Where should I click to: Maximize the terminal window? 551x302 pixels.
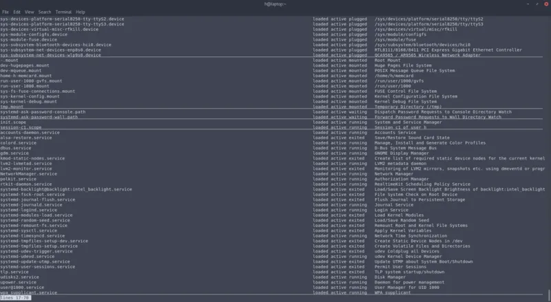point(537,4)
